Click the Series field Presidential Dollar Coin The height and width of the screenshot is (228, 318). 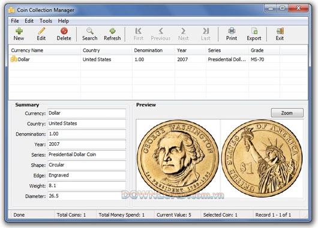(x=87, y=155)
